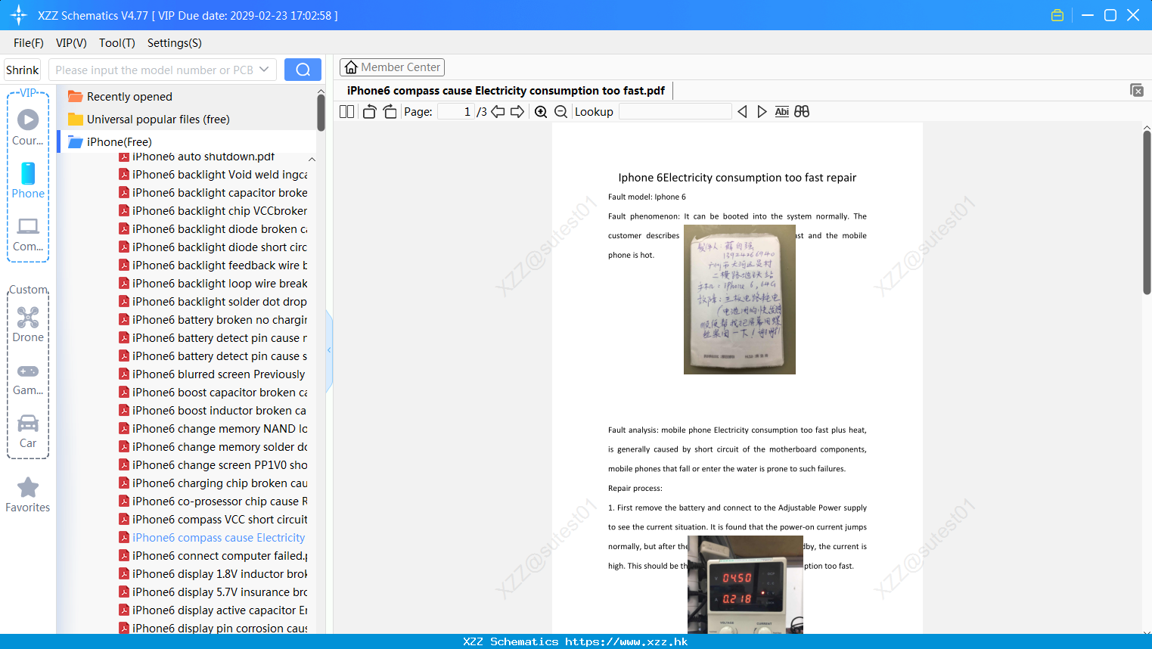1152x649 pixels.
Task: Click the pop-out icon beside PDF tab
Action: pos(1137,90)
